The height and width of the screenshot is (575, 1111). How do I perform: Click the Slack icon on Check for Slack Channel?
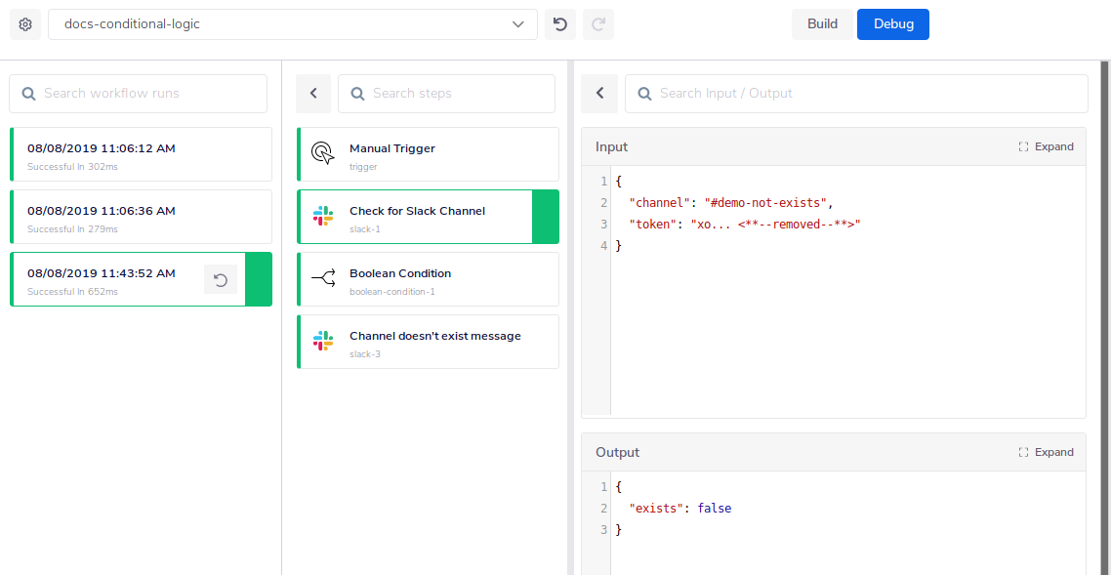pos(322,217)
